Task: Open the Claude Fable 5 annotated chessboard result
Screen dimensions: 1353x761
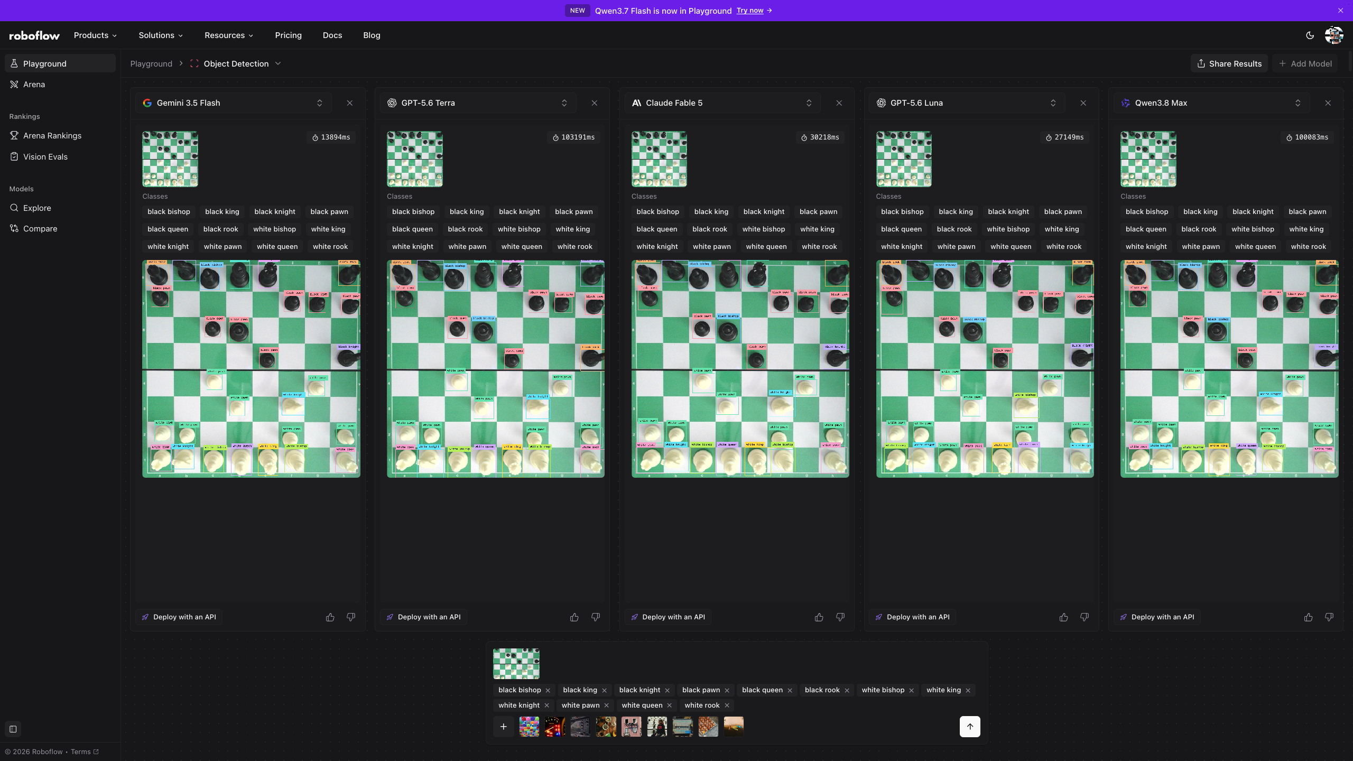Action: (740, 369)
